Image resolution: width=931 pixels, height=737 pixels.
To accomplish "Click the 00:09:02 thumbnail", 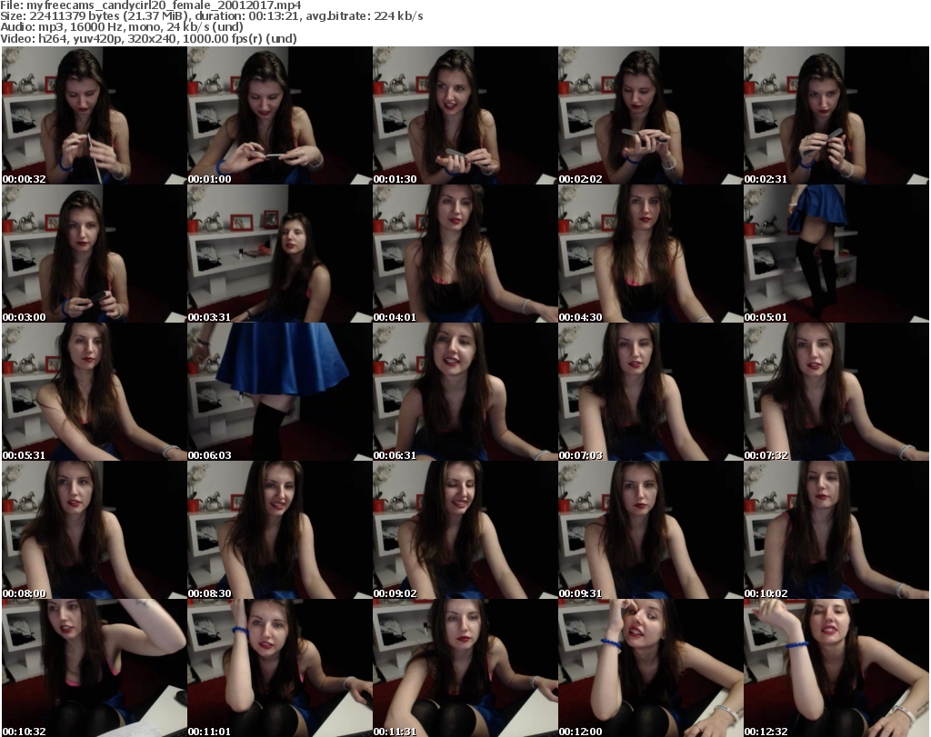I will coord(465,531).
